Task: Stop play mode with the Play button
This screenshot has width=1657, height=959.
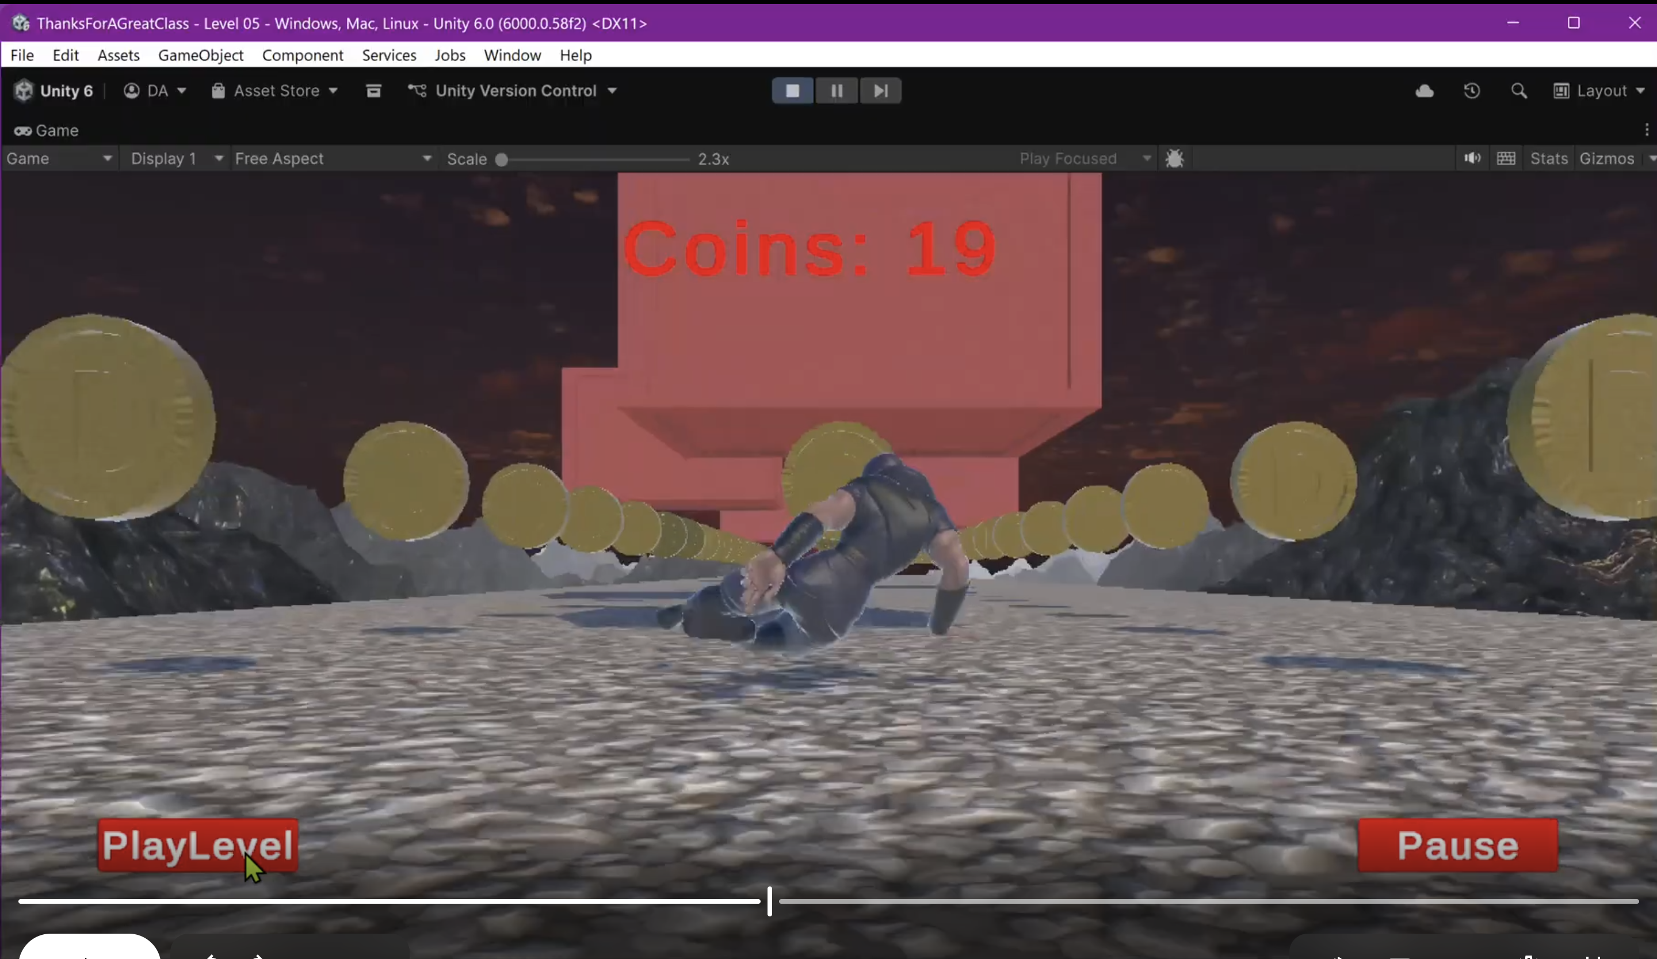Action: [x=792, y=91]
